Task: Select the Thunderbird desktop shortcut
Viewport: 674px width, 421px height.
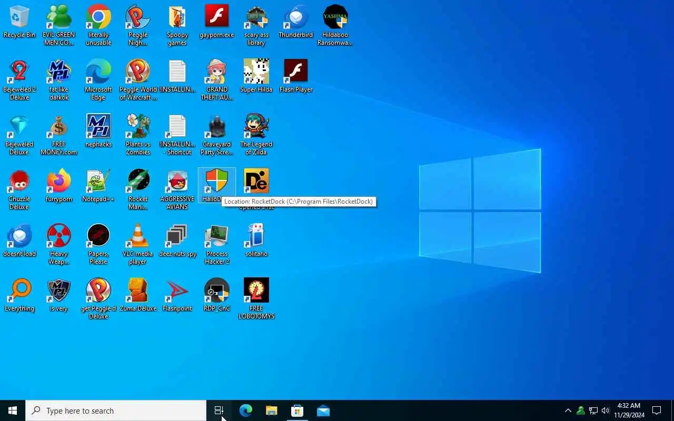Action: (x=296, y=22)
